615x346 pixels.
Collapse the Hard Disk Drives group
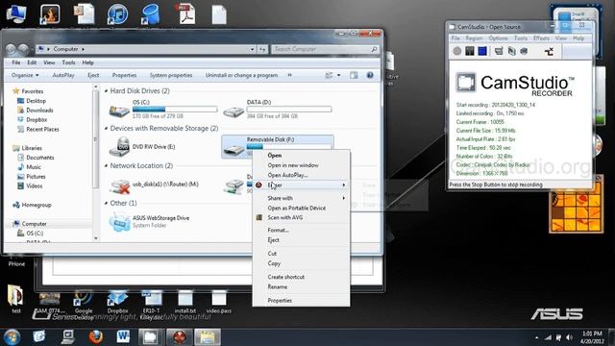[106, 91]
